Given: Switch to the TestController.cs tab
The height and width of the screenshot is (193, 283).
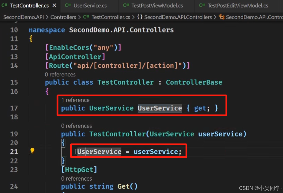Looking at the screenshot, I should click(x=29, y=5).
